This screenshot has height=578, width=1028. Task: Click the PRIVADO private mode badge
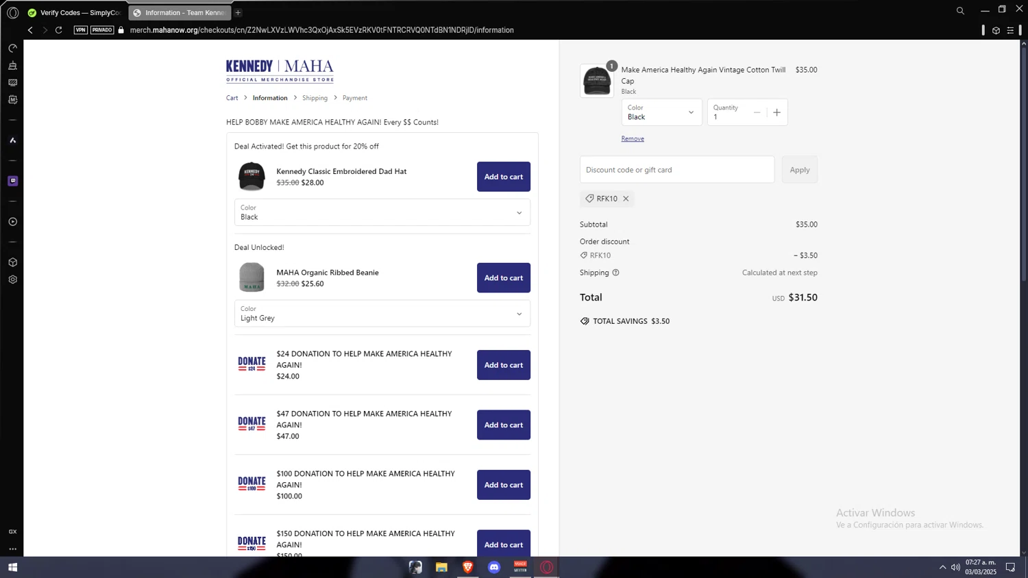(102, 30)
